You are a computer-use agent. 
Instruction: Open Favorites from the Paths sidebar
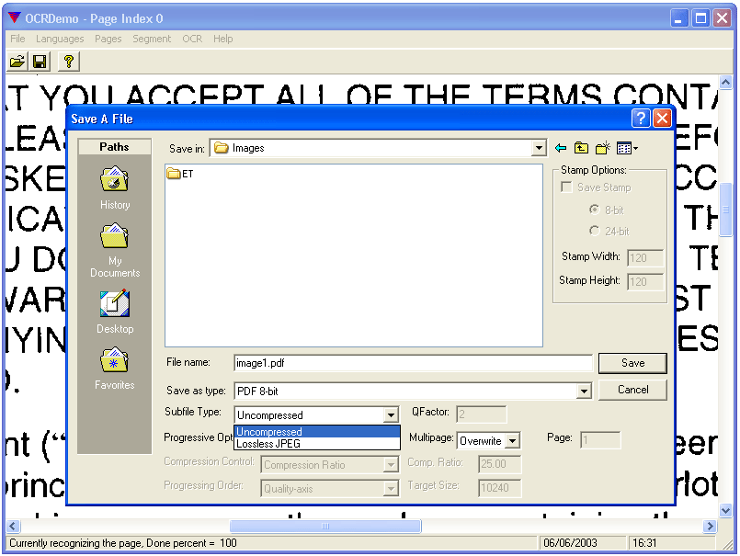114,368
